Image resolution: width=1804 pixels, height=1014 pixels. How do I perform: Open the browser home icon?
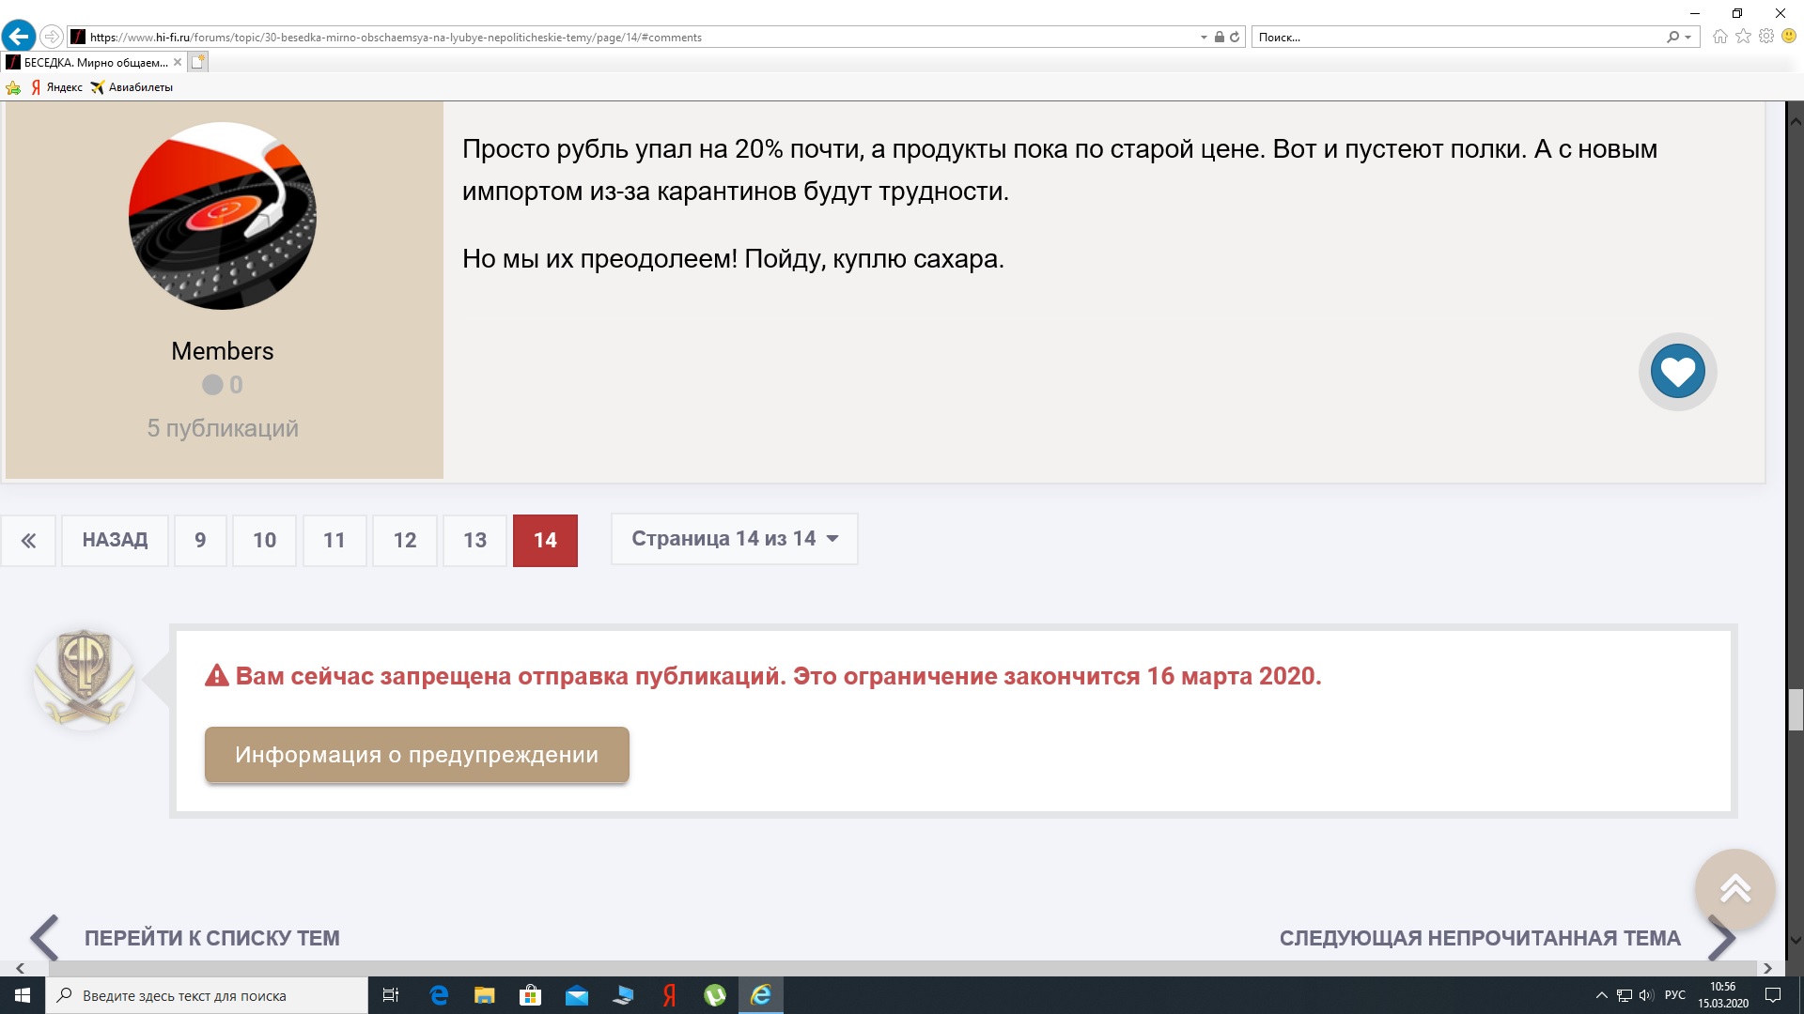coord(1719,37)
